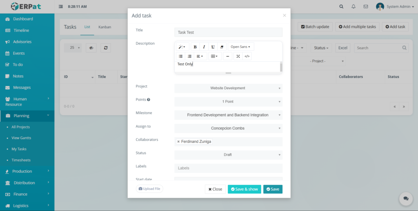Expand the Finance menu

(x=27, y=194)
